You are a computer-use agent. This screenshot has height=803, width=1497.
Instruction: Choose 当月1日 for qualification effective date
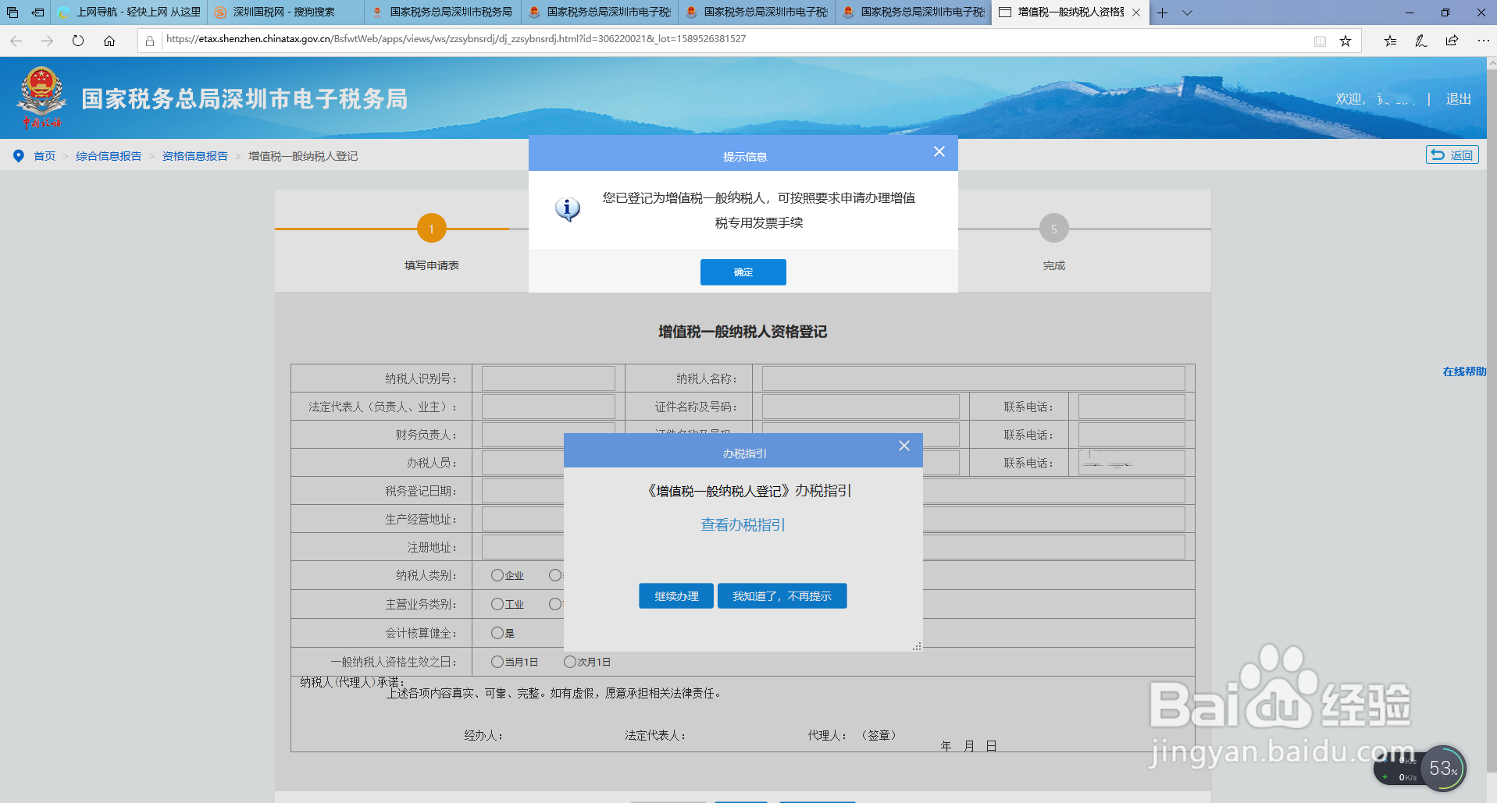coord(497,662)
